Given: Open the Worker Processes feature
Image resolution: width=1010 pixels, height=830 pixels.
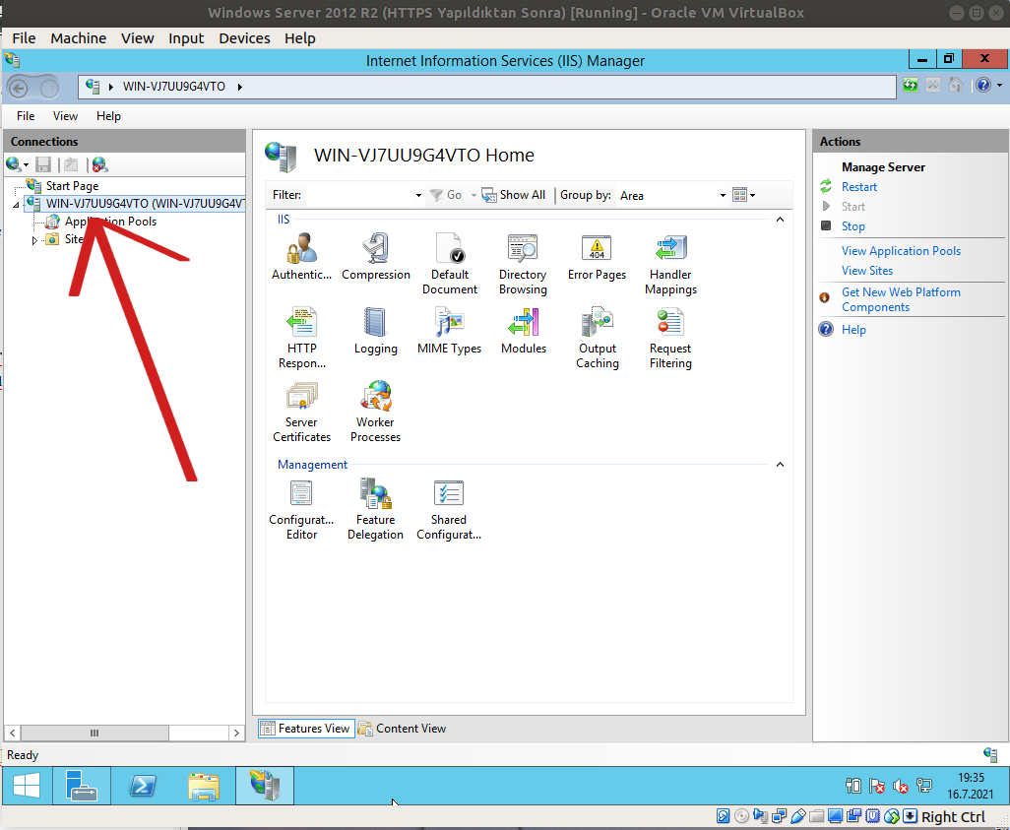Looking at the screenshot, I should (x=375, y=412).
